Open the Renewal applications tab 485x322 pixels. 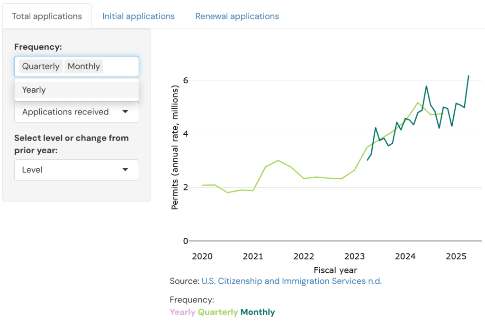237,16
